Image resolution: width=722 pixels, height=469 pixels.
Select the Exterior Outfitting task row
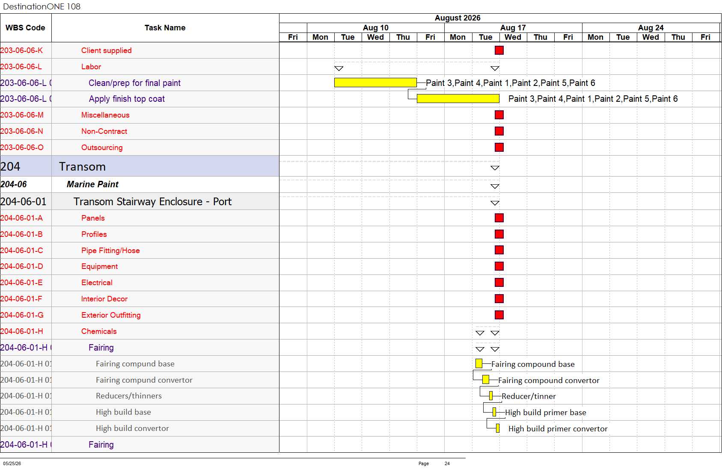click(140, 315)
